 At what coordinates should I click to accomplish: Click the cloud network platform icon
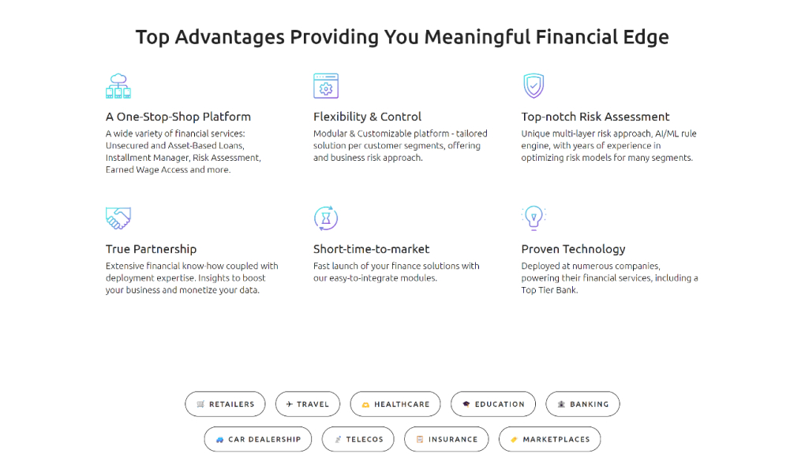[118, 85]
